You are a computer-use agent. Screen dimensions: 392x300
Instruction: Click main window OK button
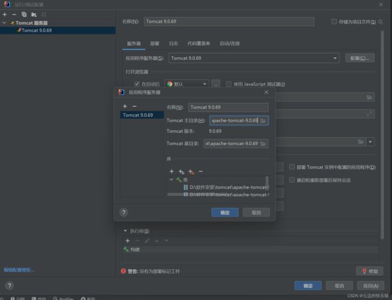[308, 286]
